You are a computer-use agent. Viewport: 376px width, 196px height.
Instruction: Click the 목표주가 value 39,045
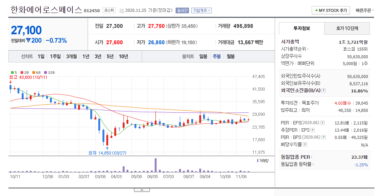tap(362, 103)
